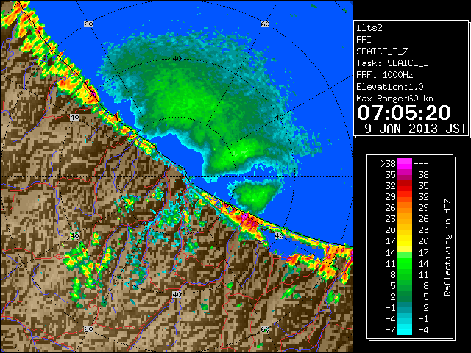
Task: Click the 'Reflectivity in dBZ' legend title
Action: point(447,247)
